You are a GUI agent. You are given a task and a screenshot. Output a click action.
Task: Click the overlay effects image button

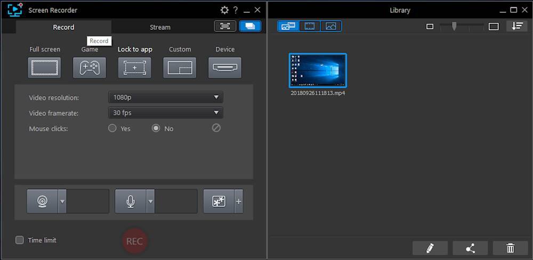(x=219, y=202)
